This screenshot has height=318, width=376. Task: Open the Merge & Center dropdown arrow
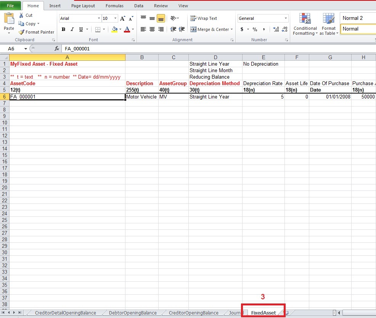coord(231,29)
